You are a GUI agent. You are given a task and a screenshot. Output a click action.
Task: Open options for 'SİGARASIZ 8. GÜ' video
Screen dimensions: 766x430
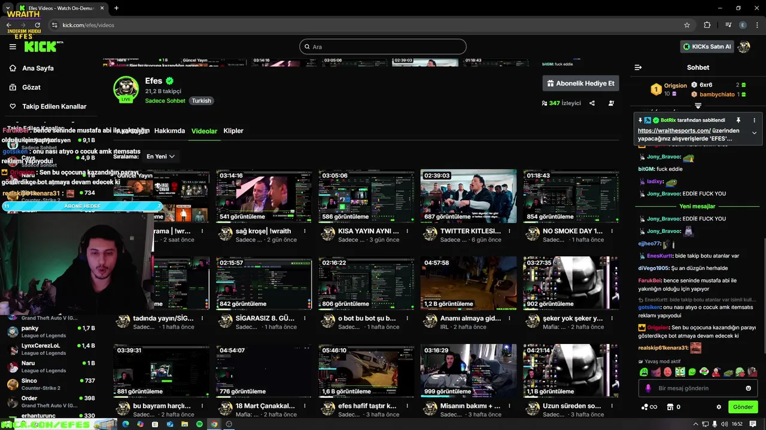tap(305, 318)
